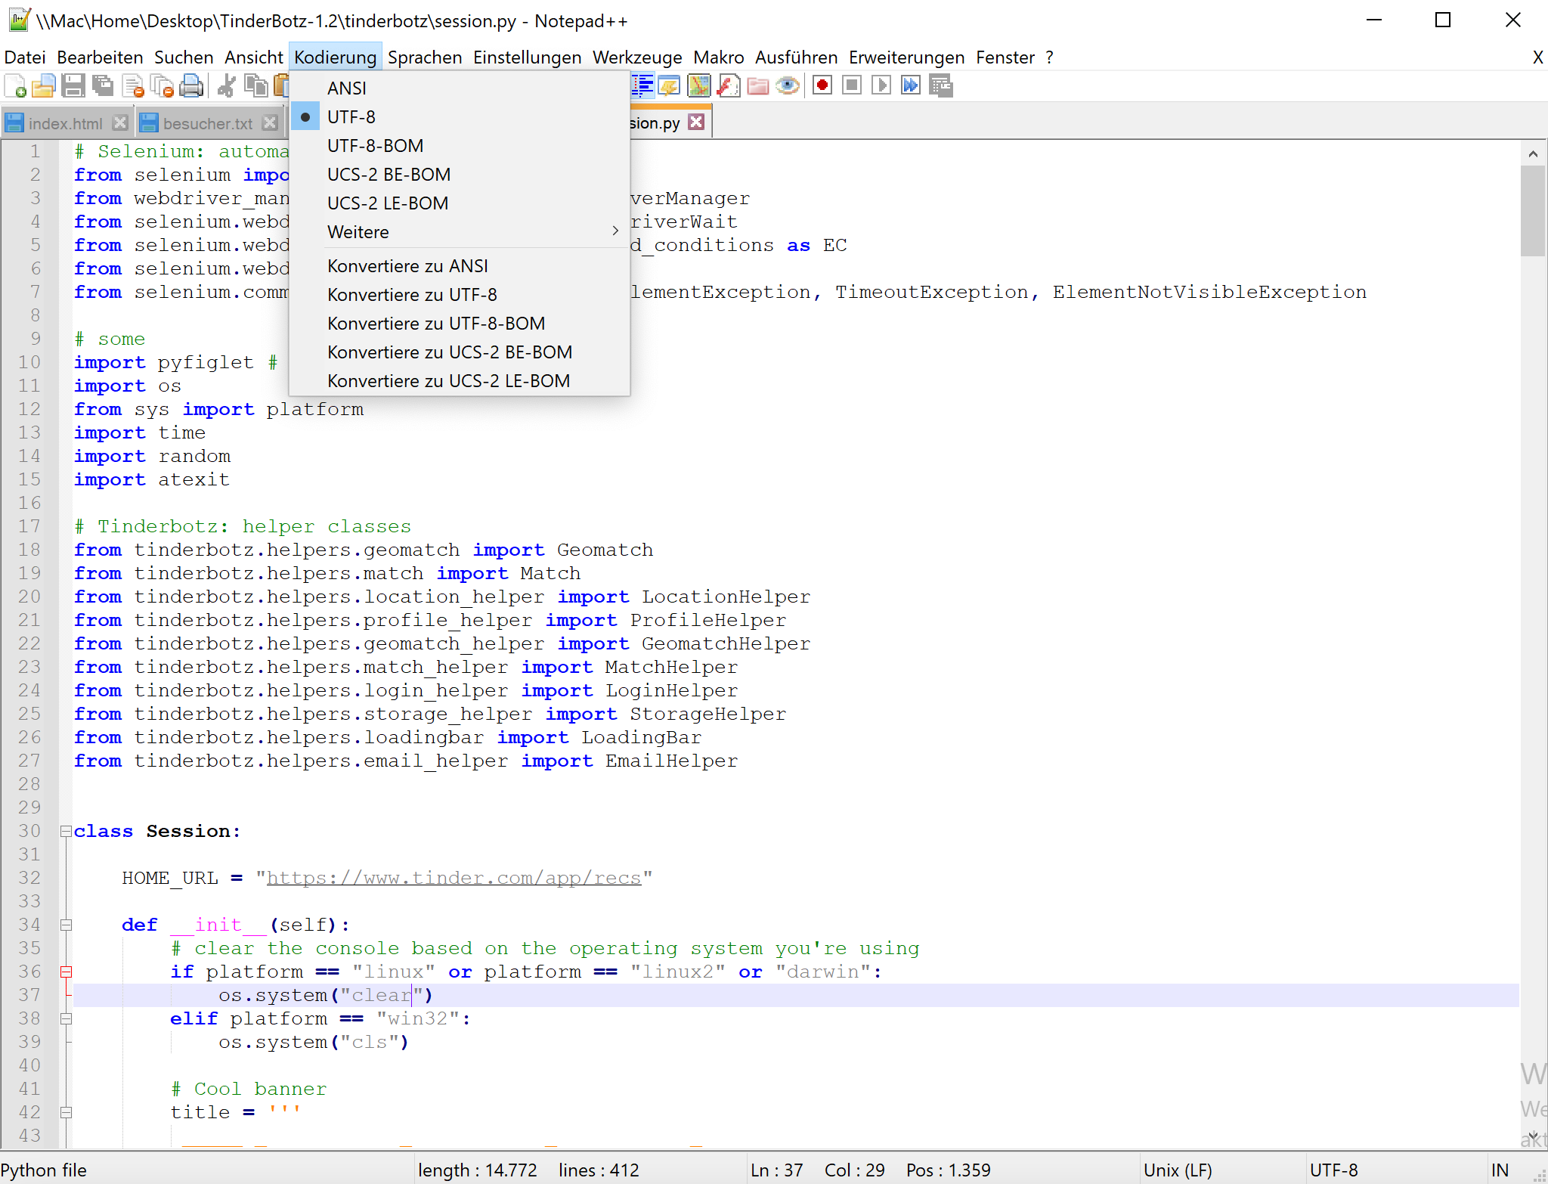
Task: Click the New file toolbar icon
Action: point(15,86)
